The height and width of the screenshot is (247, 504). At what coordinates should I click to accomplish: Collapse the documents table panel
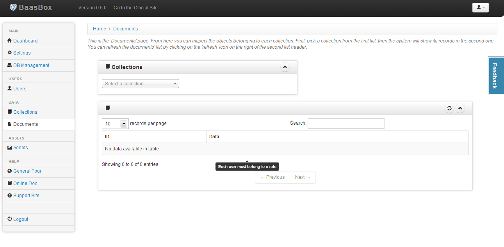pos(460,108)
